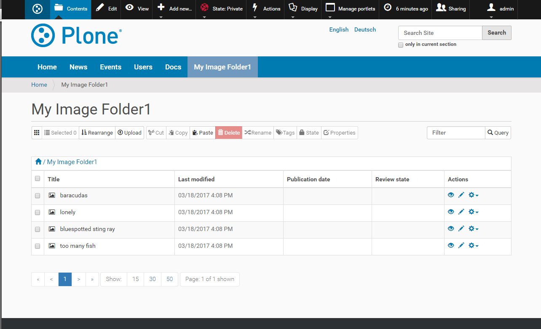Image resolution: width=541 pixels, height=329 pixels.
Task: Click the Plone logo icon in the toolbar
Action: (37, 9)
